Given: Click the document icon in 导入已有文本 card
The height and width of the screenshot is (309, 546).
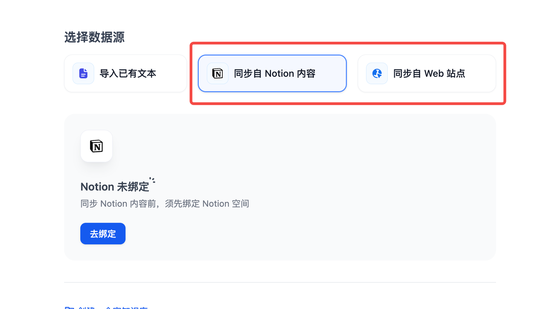Looking at the screenshot, I should [83, 74].
